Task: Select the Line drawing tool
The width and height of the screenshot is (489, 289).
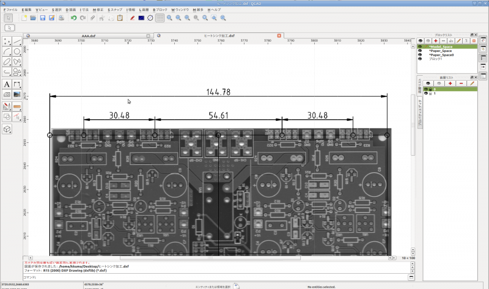Action: (18, 42)
